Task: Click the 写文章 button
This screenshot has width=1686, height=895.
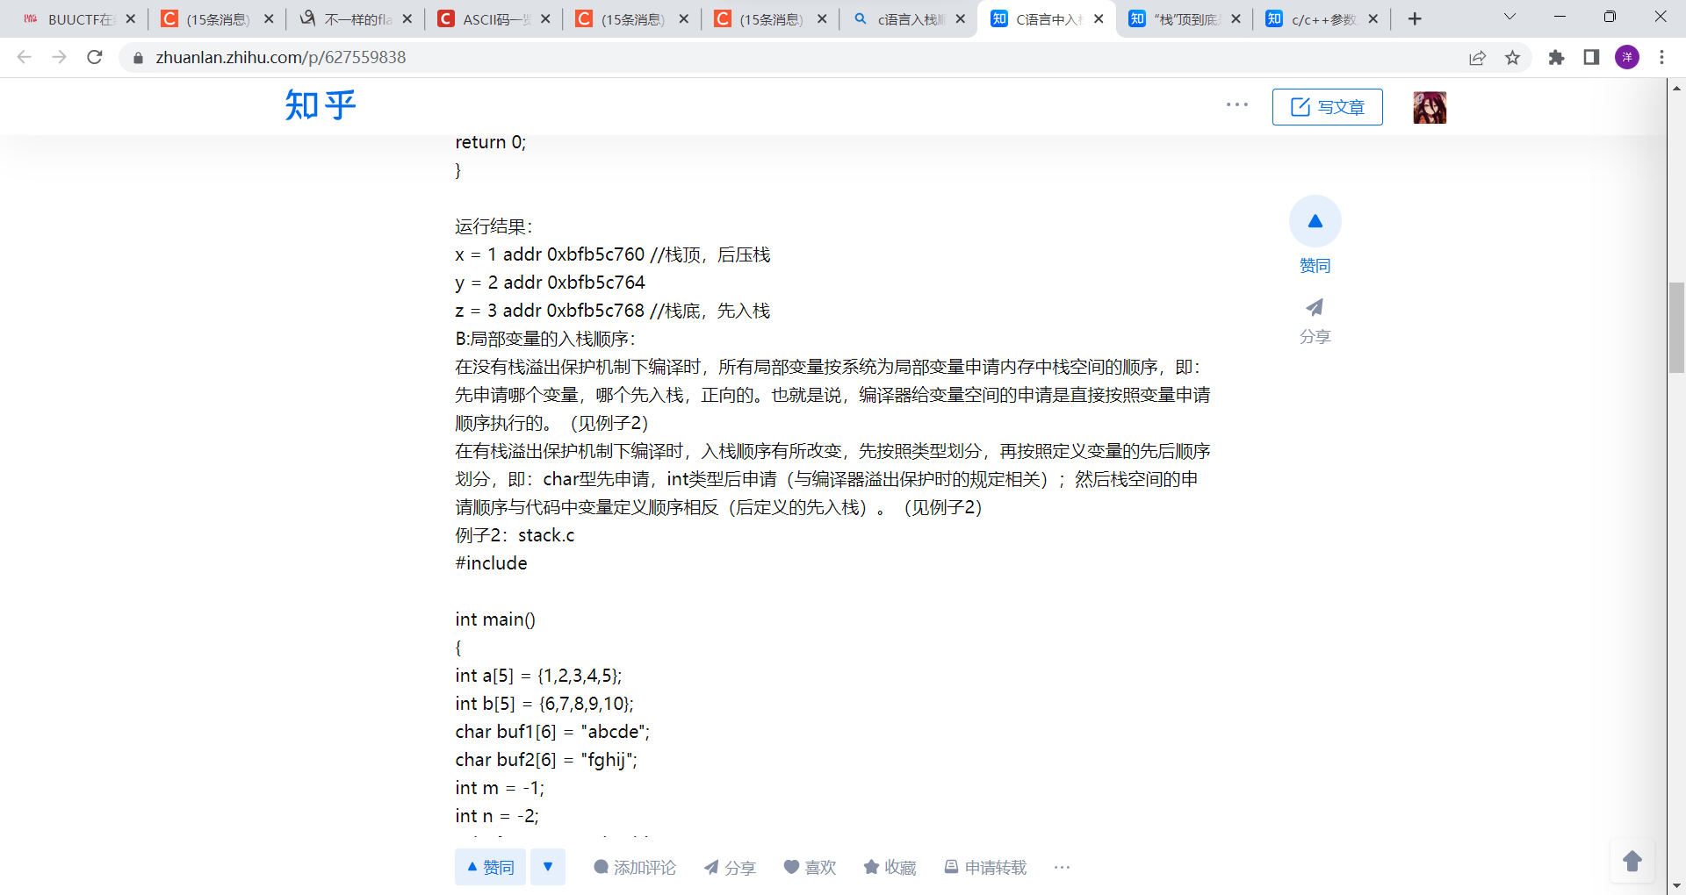Action: tap(1327, 107)
